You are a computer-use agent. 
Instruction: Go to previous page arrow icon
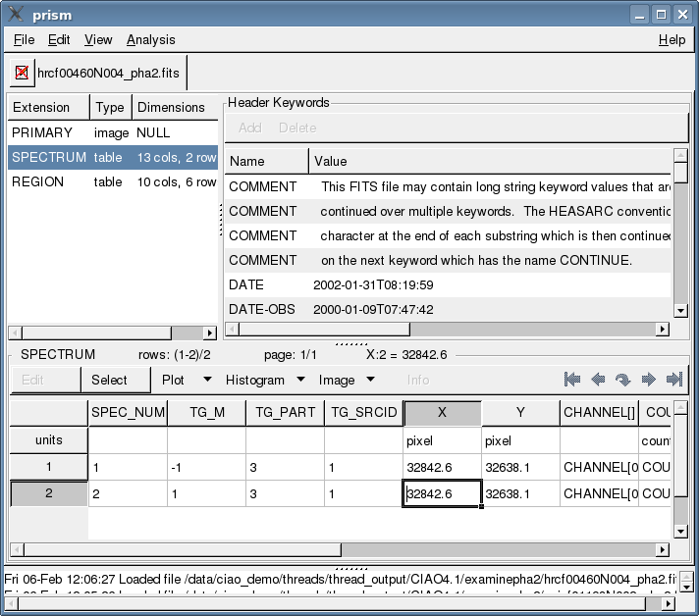point(598,380)
